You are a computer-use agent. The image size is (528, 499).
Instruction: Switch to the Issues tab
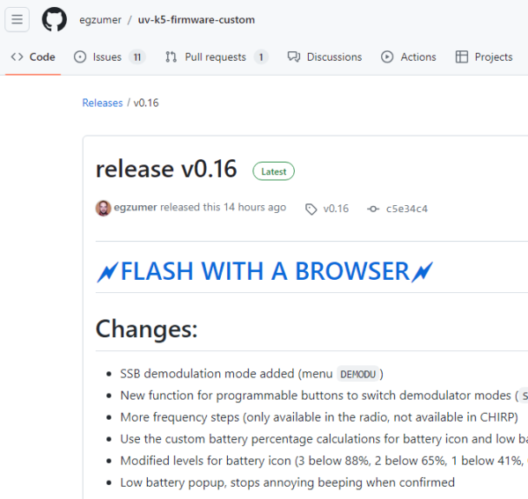(107, 57)
